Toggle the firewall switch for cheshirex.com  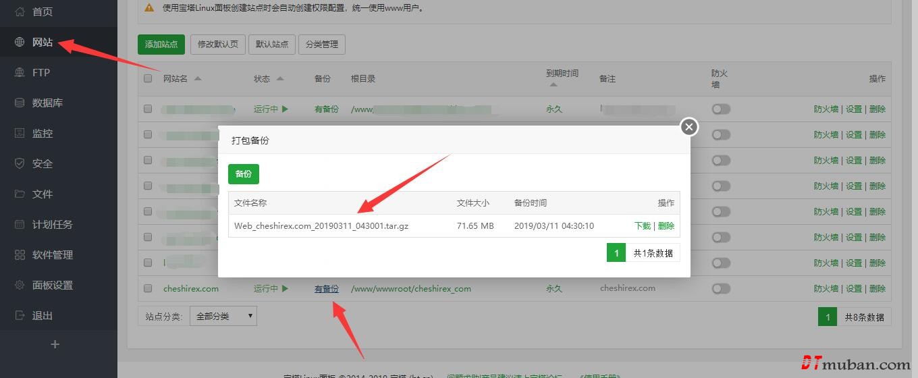[721, 288]
